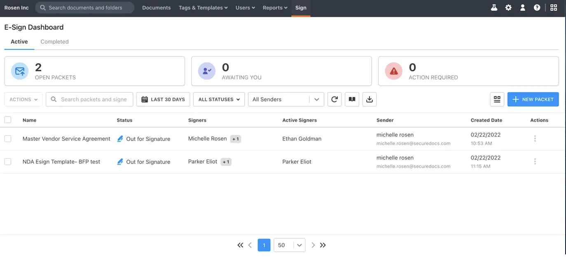The image size is (566, 263).
Task: Switch to the Completed tab
Action: [54, 42]
